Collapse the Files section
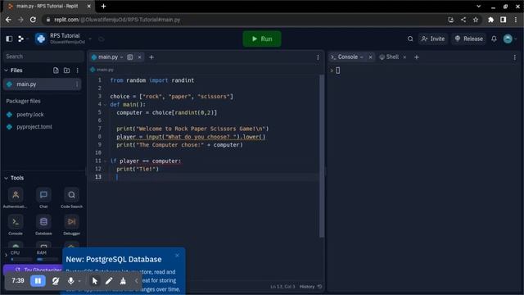Viewport: 524px width, 295px height. coord(6,70)
